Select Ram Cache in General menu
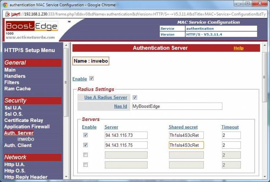Screen dimensions: 270x182 click(x=17, y=89)
